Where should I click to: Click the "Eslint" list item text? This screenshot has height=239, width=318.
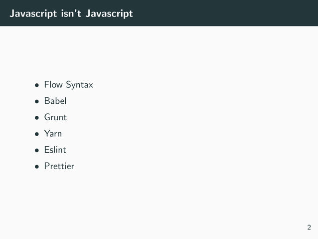click(55, 150)
